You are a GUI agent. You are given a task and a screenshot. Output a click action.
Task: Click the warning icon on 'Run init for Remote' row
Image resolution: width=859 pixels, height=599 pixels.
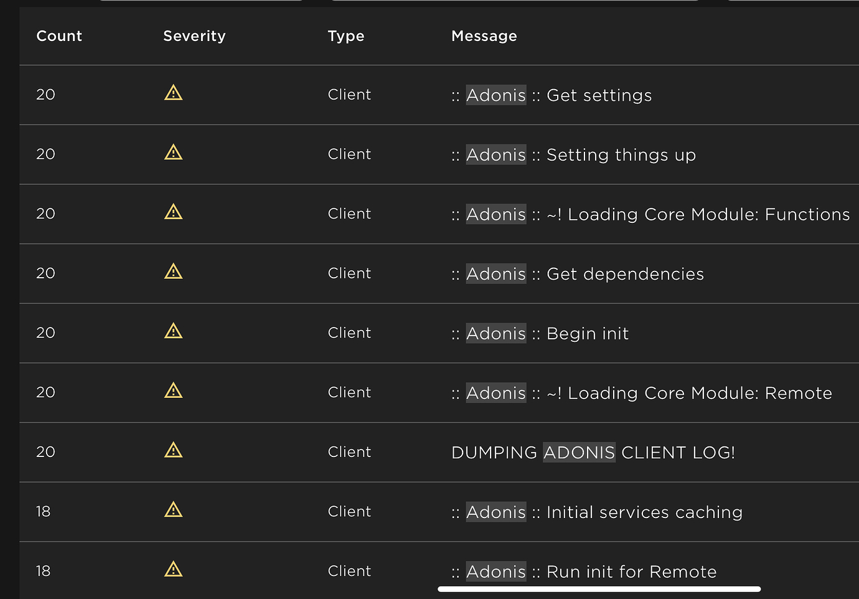[x=173, y=568]
